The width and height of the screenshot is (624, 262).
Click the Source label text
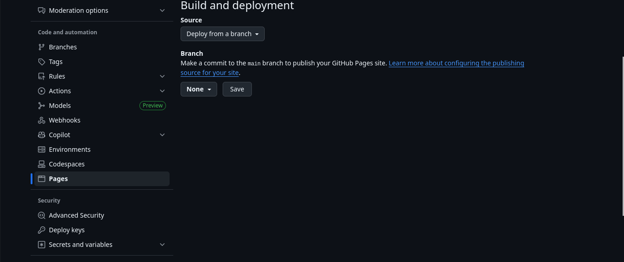(x=191, y=20)
